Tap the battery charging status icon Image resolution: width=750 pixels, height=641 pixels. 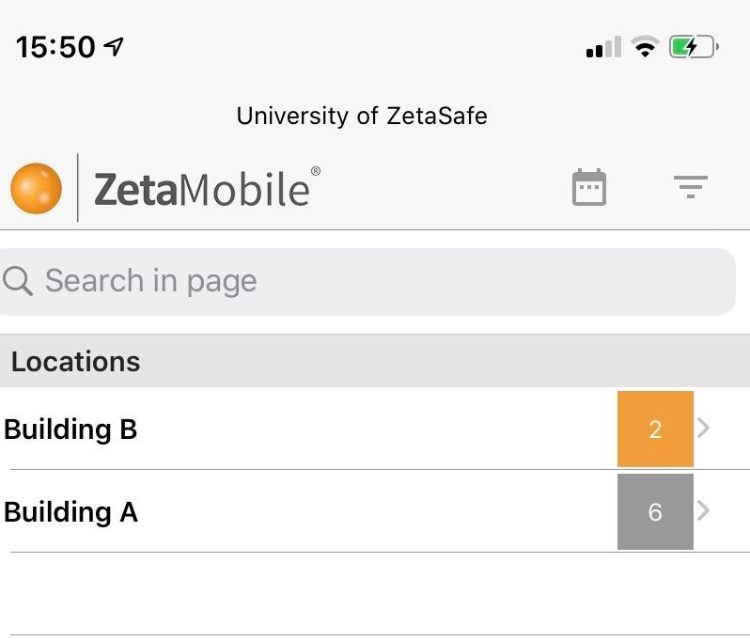pyautogui.click(x=694, y=47)
